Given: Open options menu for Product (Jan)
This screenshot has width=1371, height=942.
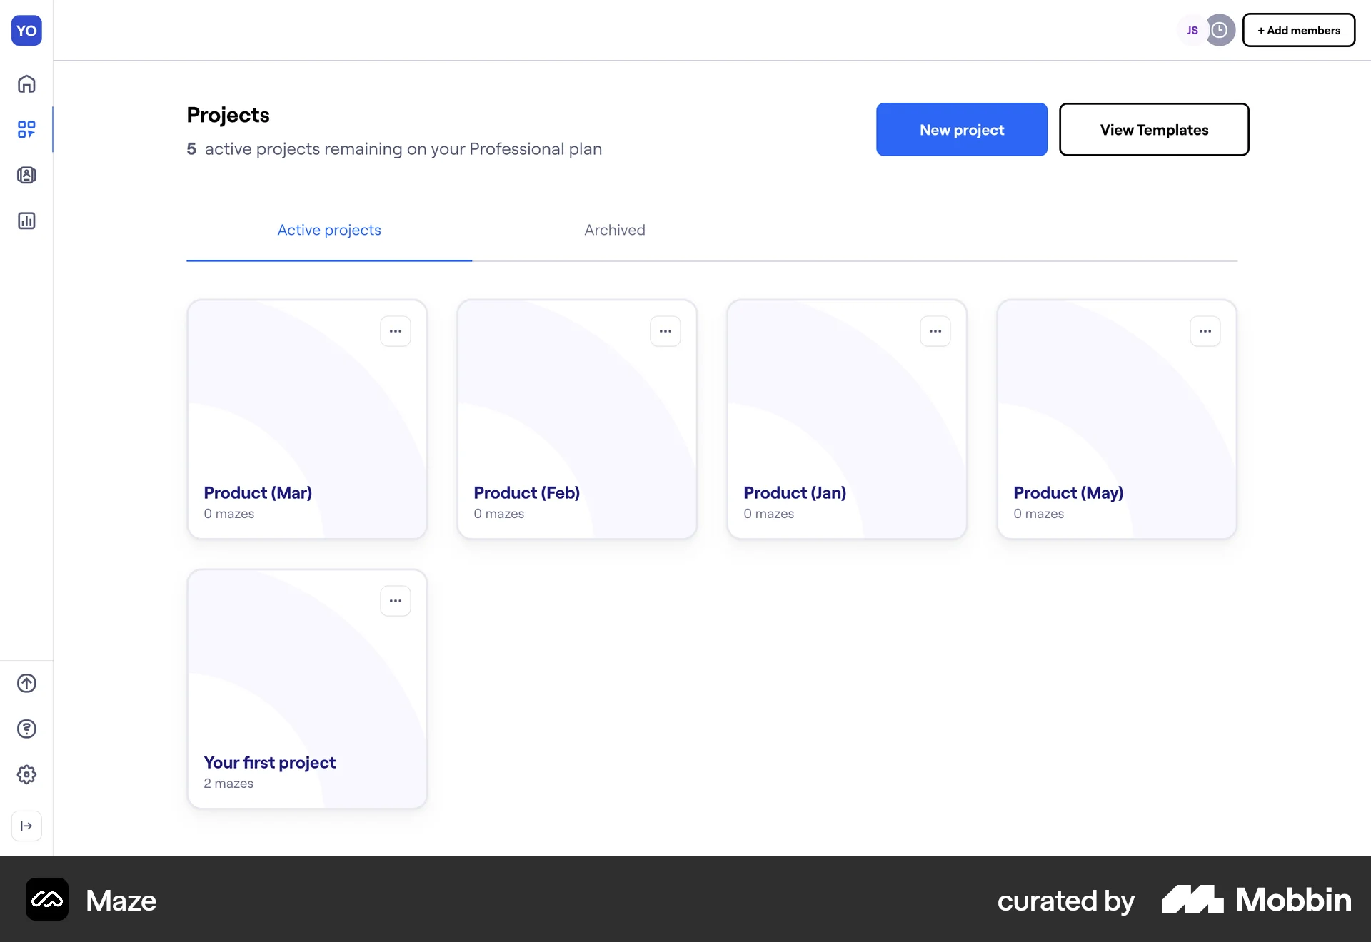Looking at the screenshot, I should coord(935,331).
